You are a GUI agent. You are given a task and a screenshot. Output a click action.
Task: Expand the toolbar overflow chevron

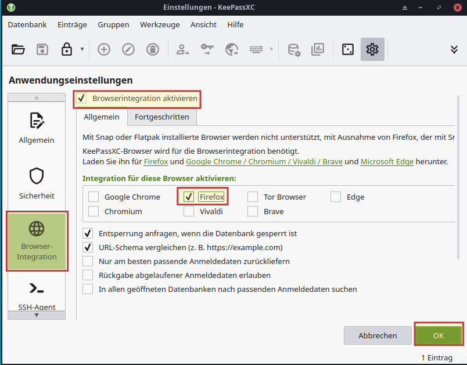[454, 49]
